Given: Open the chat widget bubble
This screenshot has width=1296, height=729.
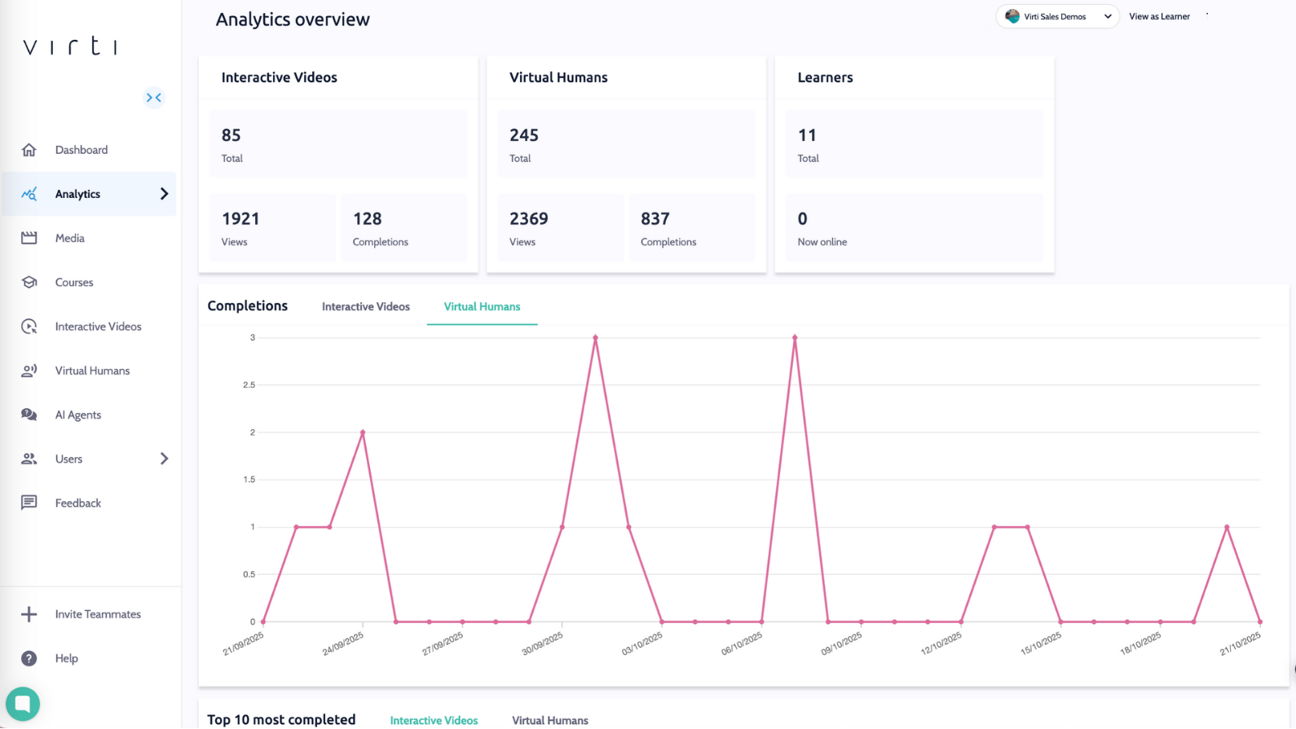Looking at the screenshot, I should (23, 704).
